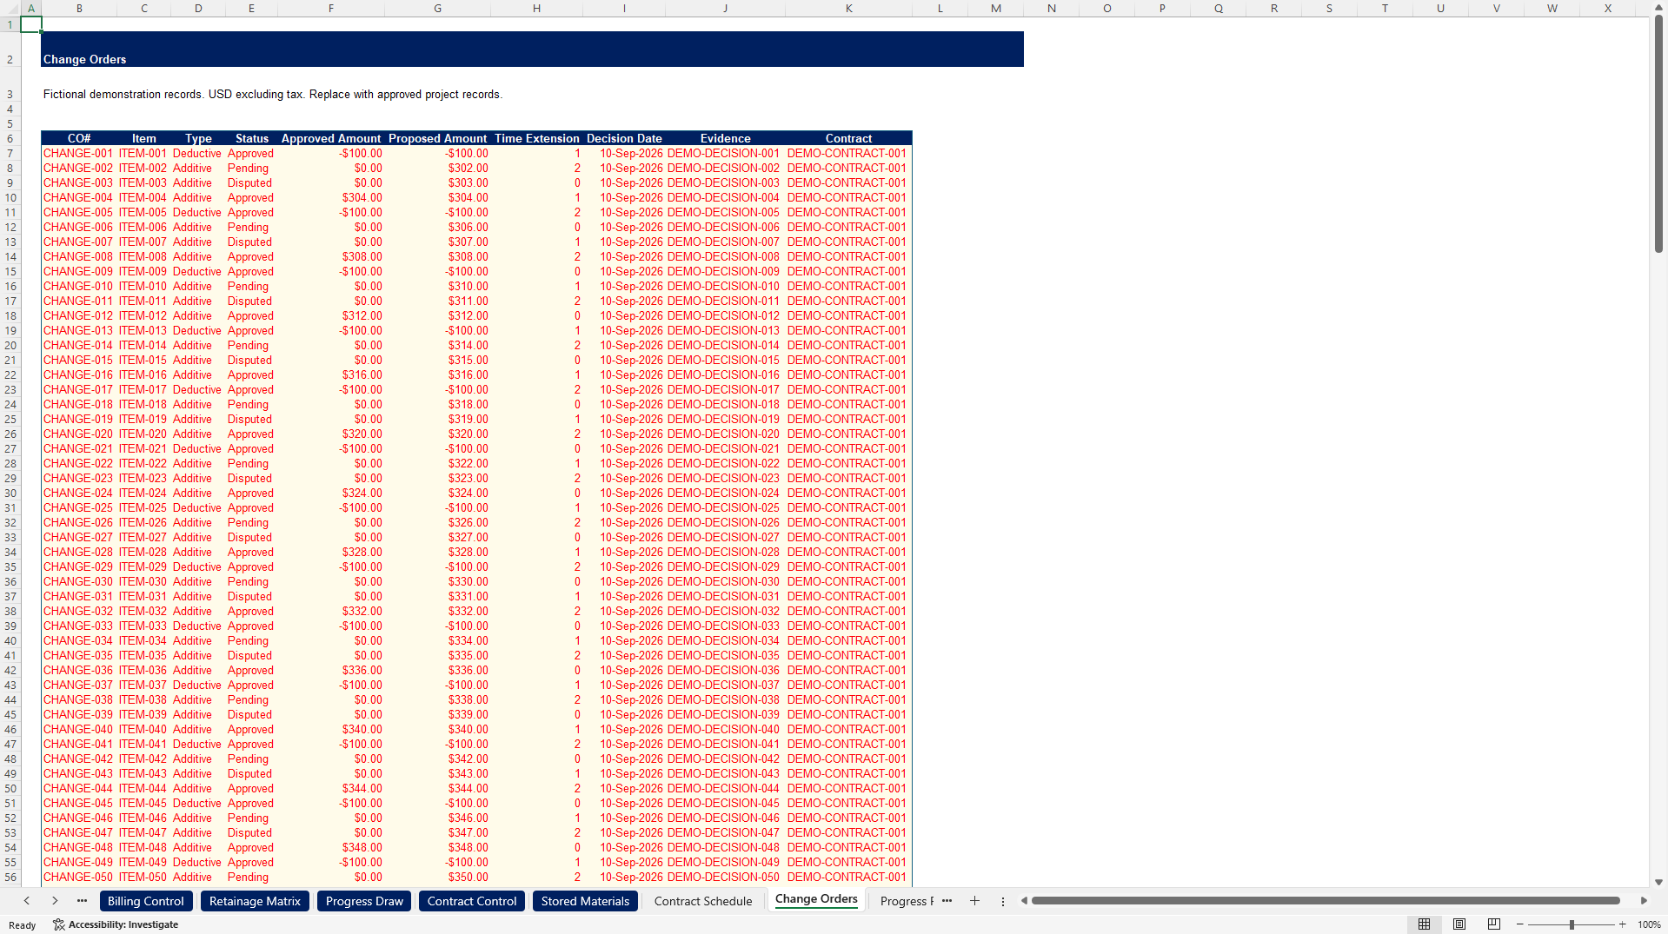Select column F header

pyautogui.click(x=330, y=8)
